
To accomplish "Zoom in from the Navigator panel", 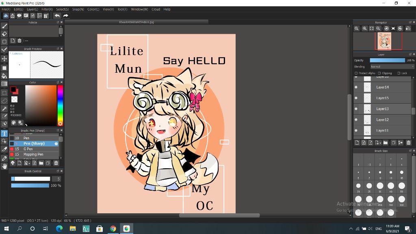I will point(365,28).
